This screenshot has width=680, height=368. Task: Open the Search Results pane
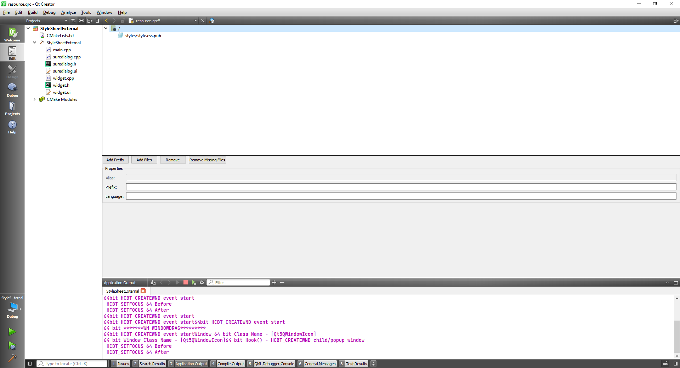(x=149, y=363)
